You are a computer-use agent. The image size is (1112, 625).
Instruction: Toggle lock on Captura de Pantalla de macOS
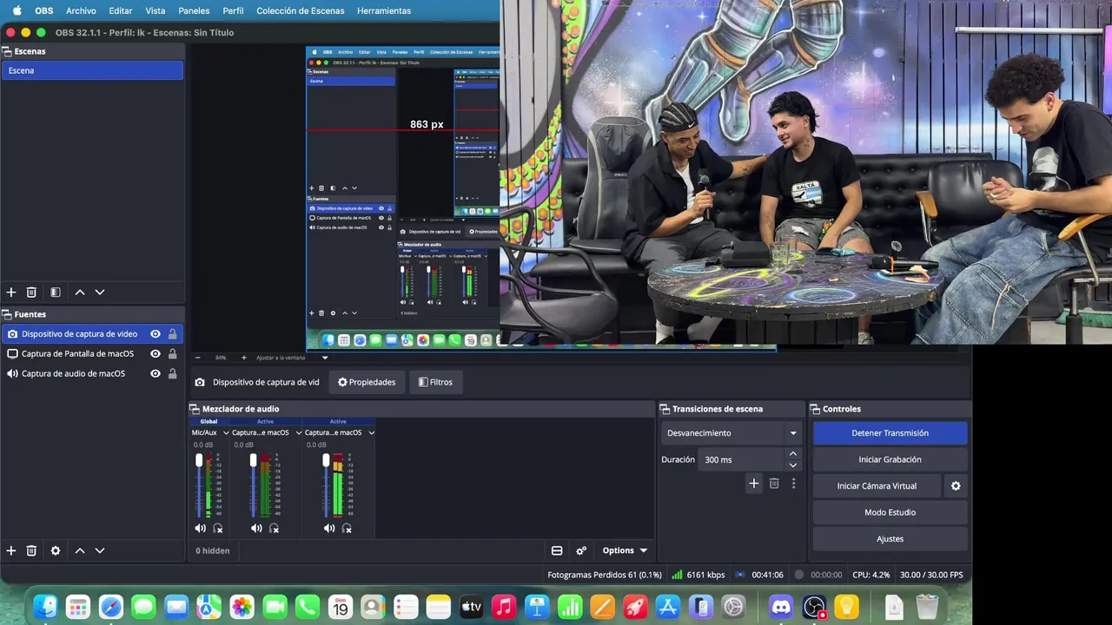point(173,354)
